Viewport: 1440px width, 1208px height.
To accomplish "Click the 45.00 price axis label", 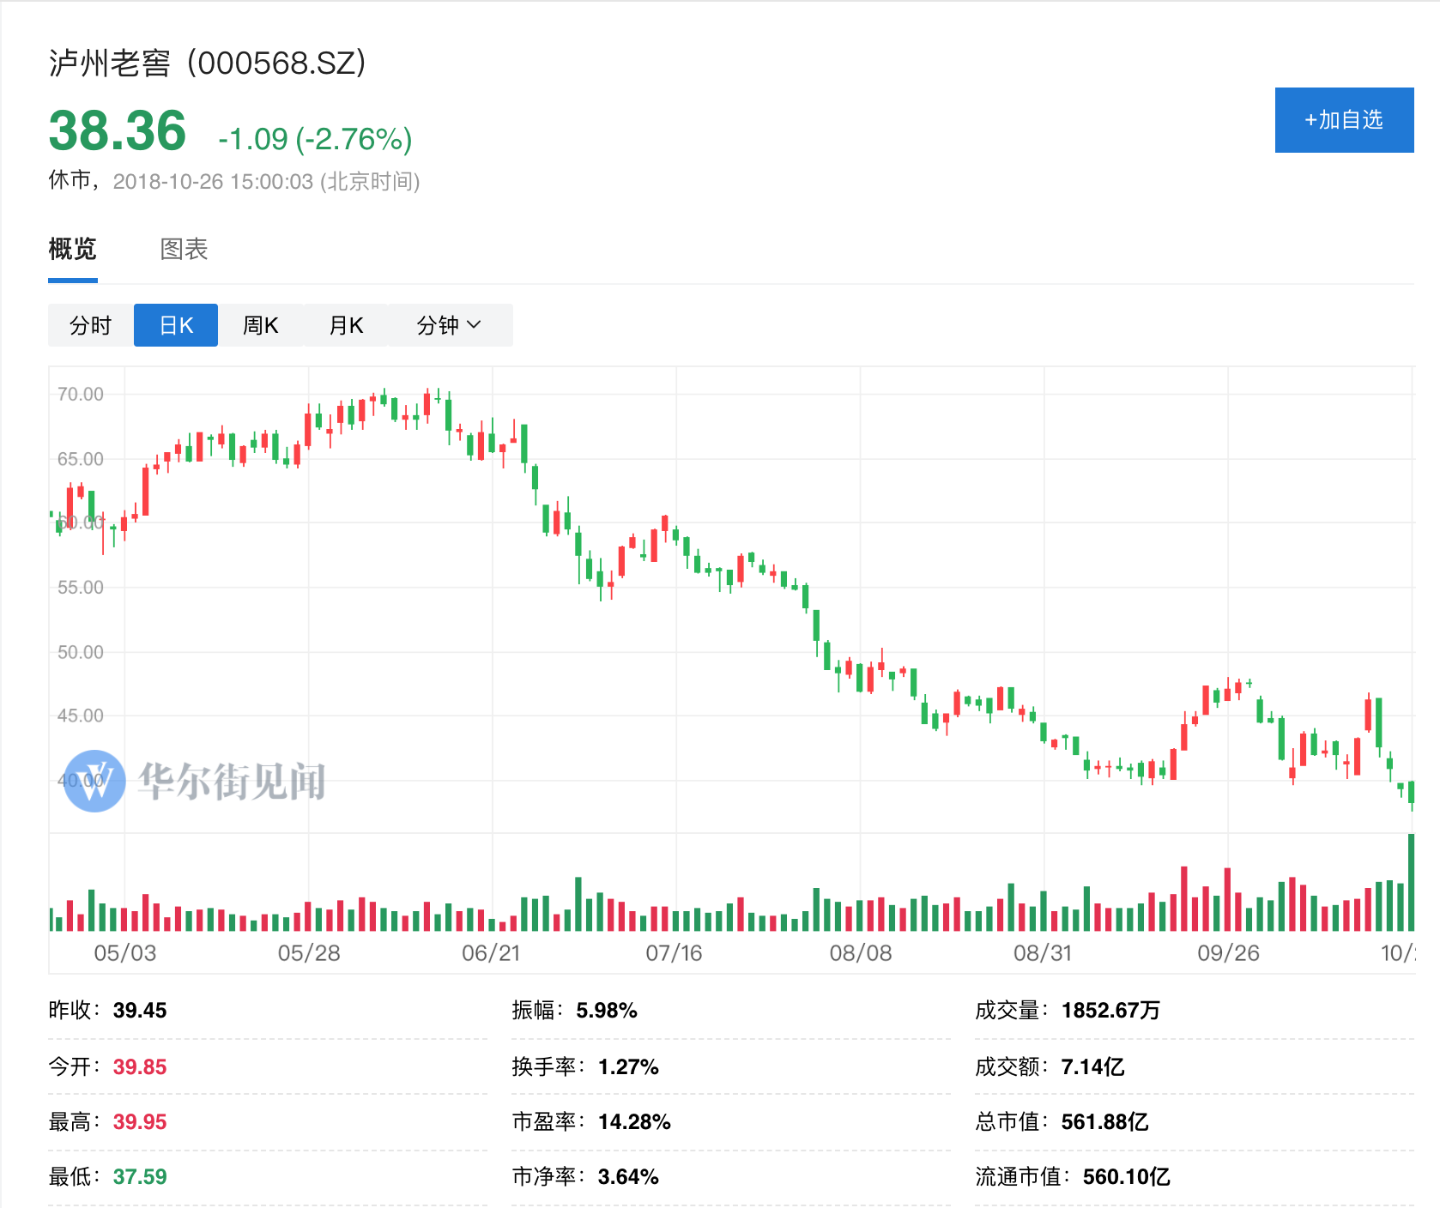I will (x=80, y=716).
